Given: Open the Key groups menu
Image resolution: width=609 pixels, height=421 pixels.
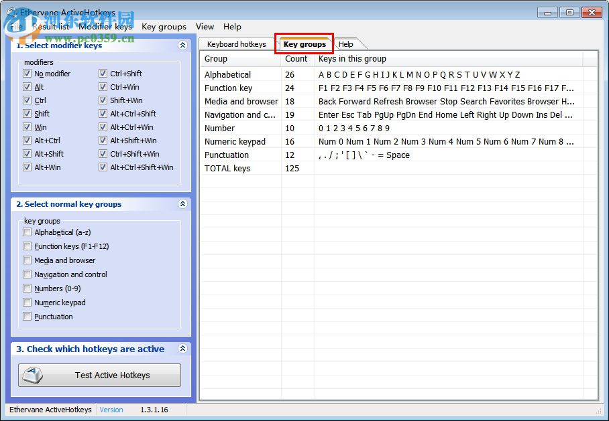Looking at the screenshot, I should pos(164,27).
